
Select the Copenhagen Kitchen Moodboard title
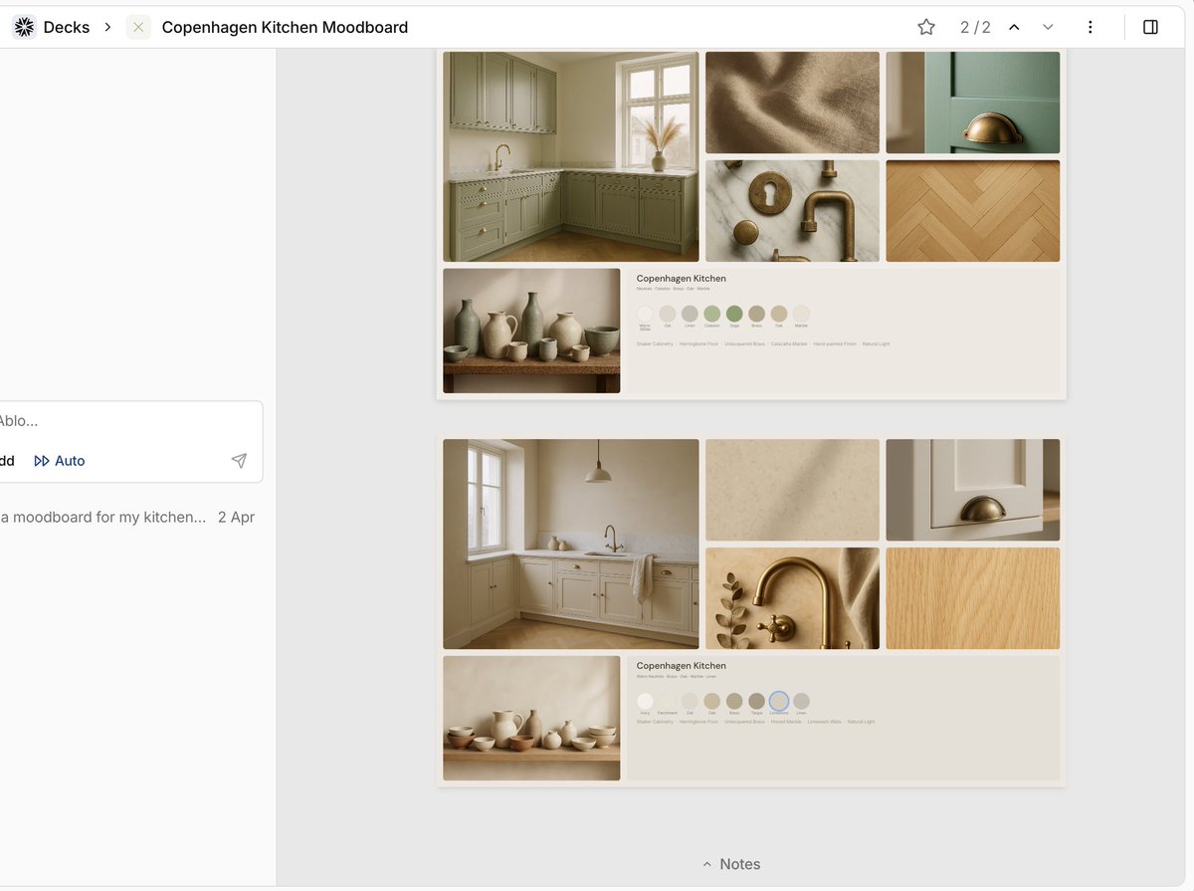[x=285, y=27]
